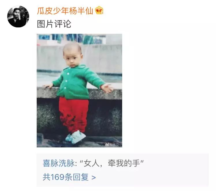216x191 pixels.
Task: Tap the toddler's white shoe in the photo
Action: coord(75,137)
